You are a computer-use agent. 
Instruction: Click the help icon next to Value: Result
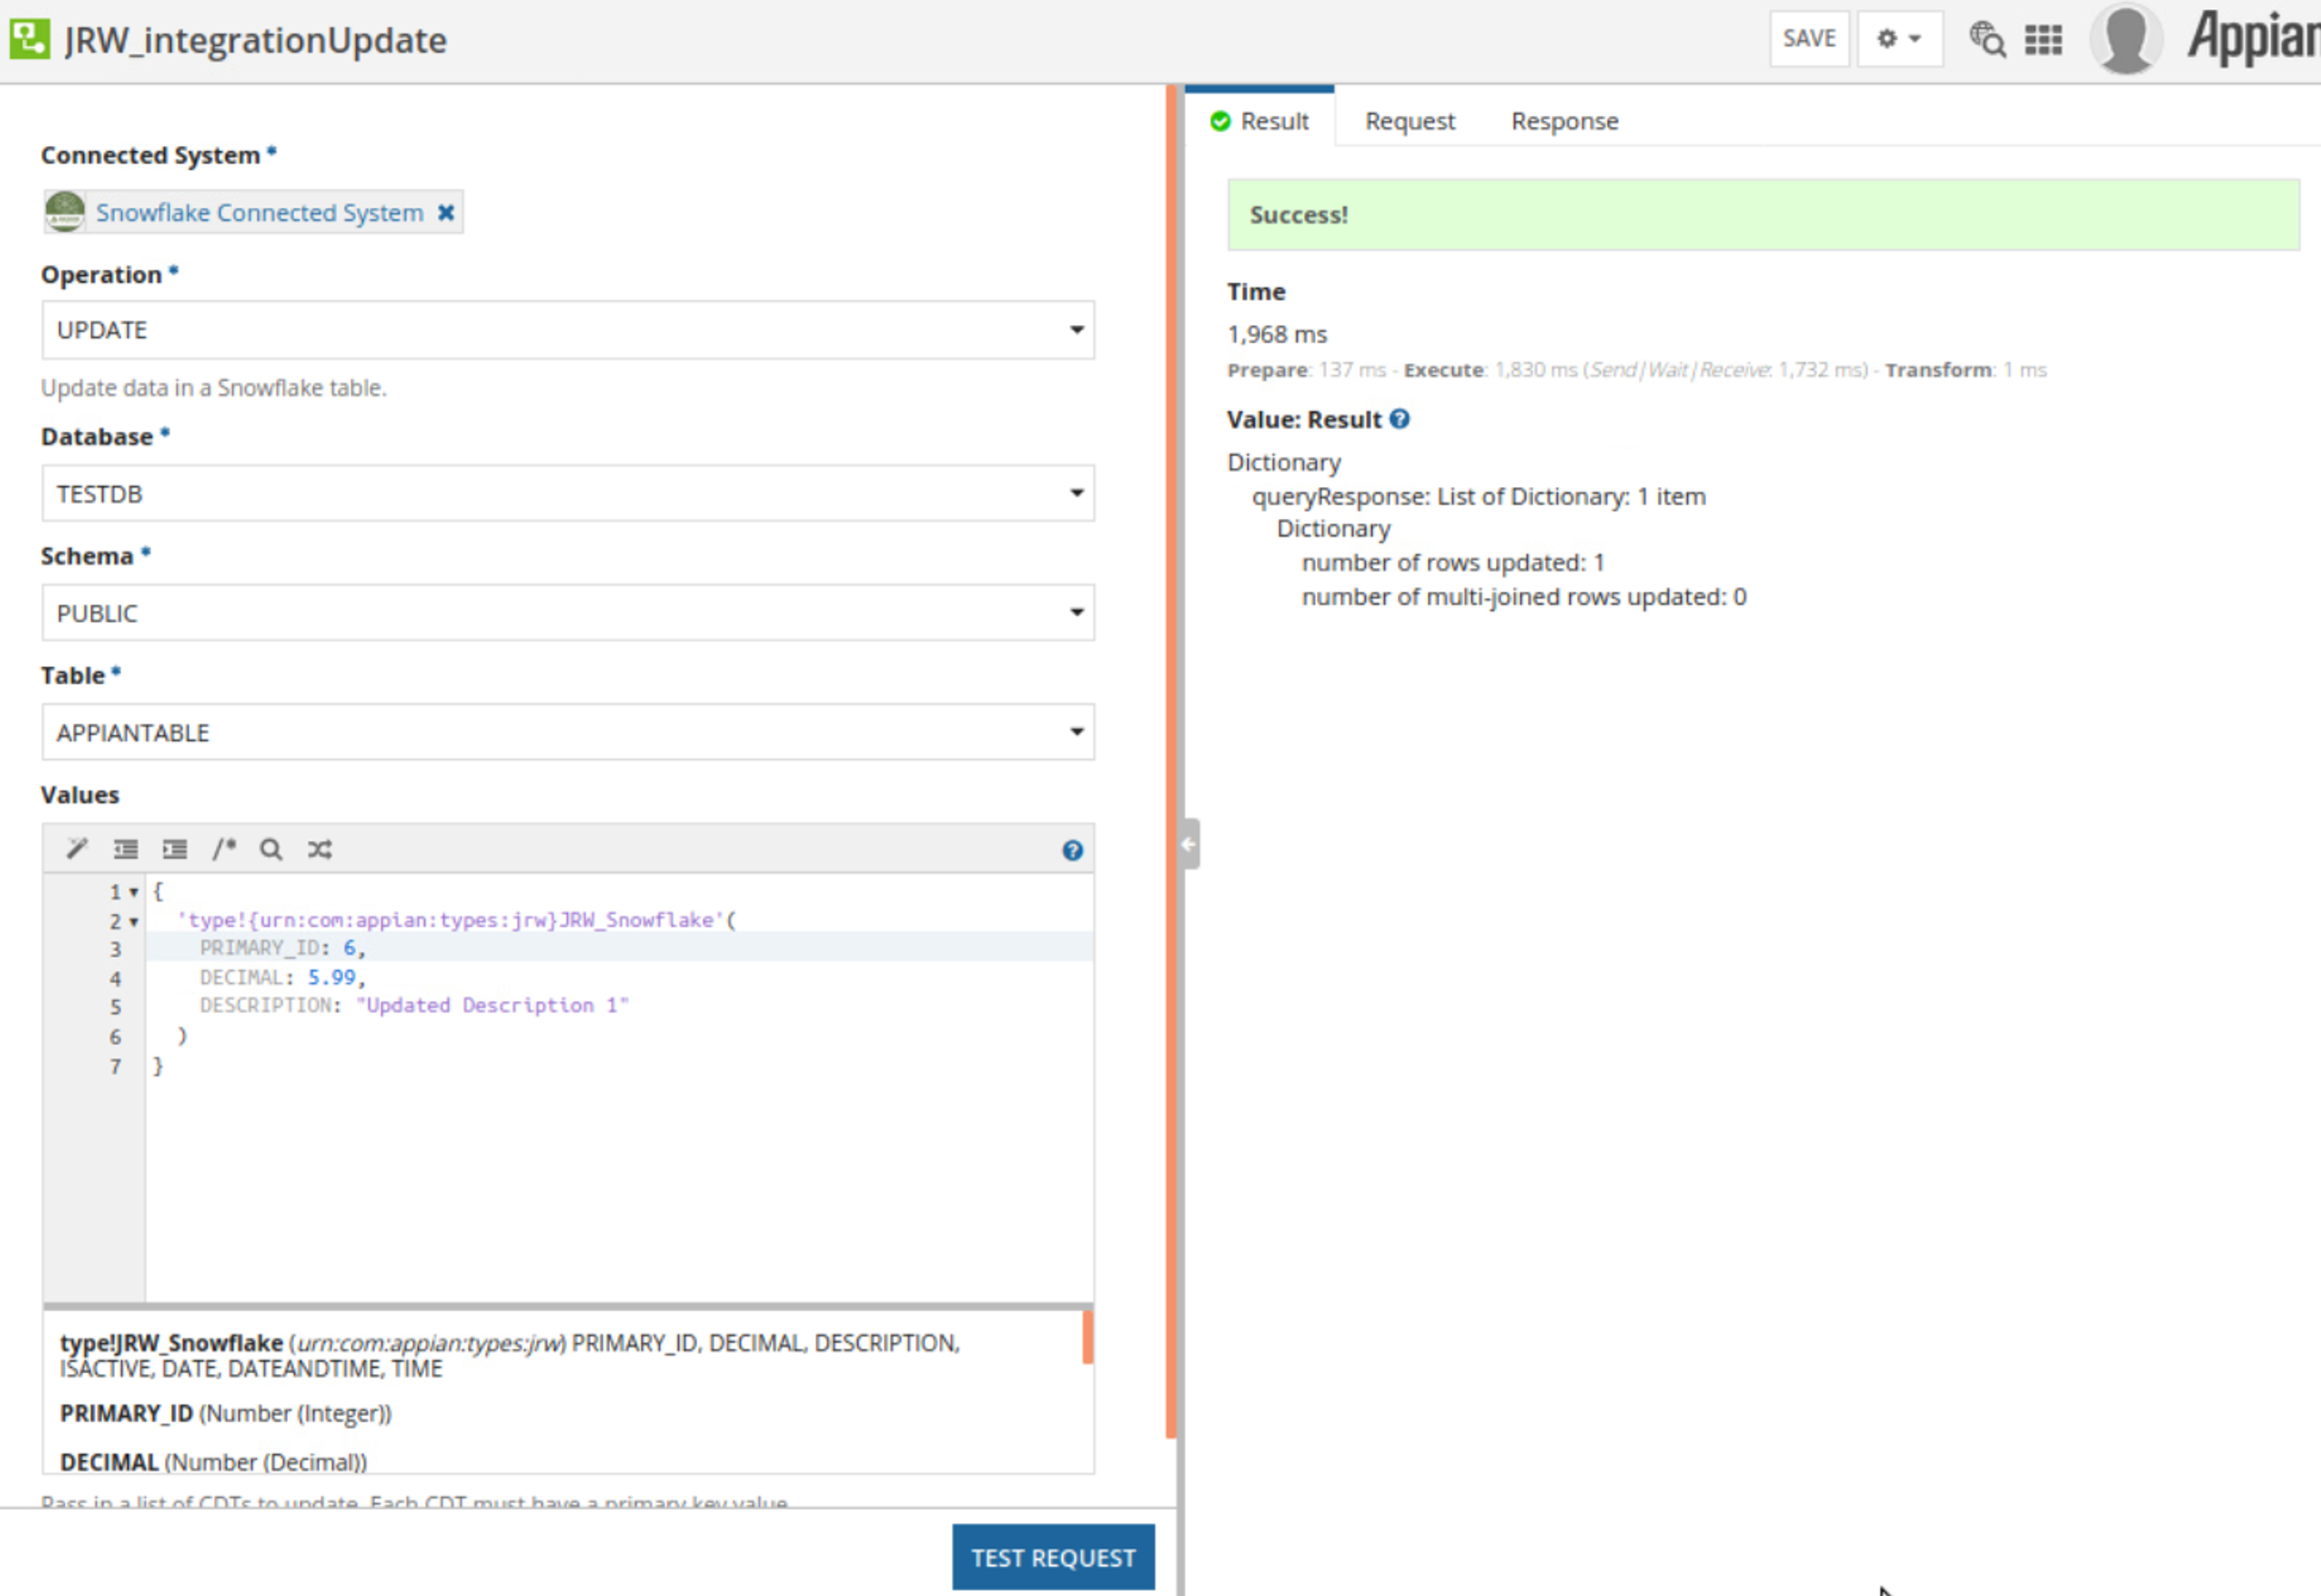(1400, 419)
